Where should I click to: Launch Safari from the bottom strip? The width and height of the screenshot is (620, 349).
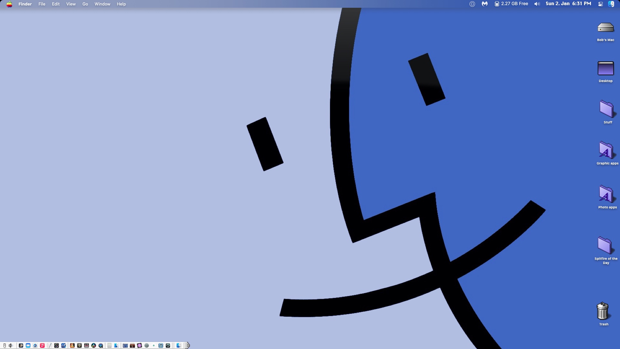35,345
